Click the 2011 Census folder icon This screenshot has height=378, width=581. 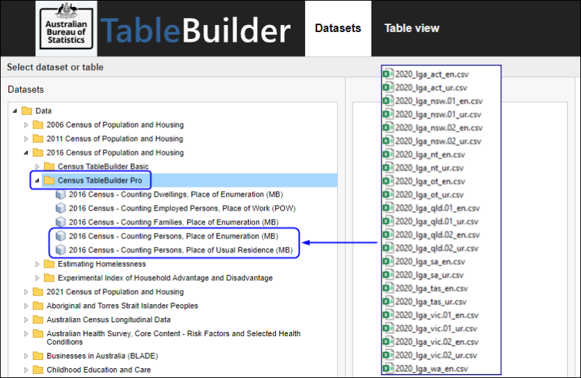[x=38, y=139]
